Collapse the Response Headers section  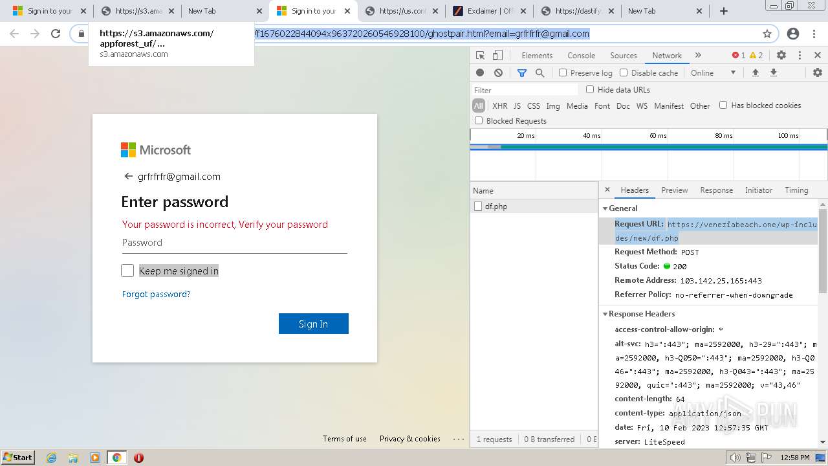605,314
